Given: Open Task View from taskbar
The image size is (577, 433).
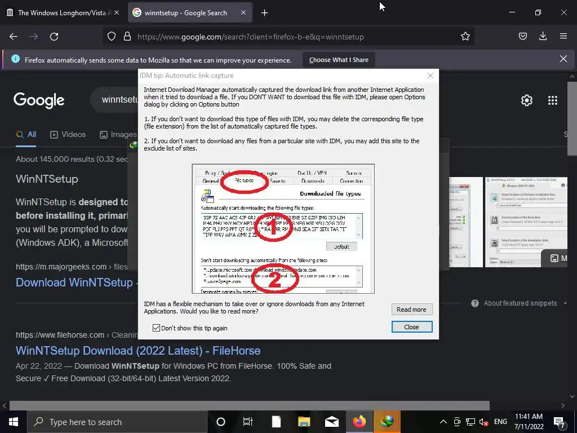Looking at the screenshot, I should 248,422.
